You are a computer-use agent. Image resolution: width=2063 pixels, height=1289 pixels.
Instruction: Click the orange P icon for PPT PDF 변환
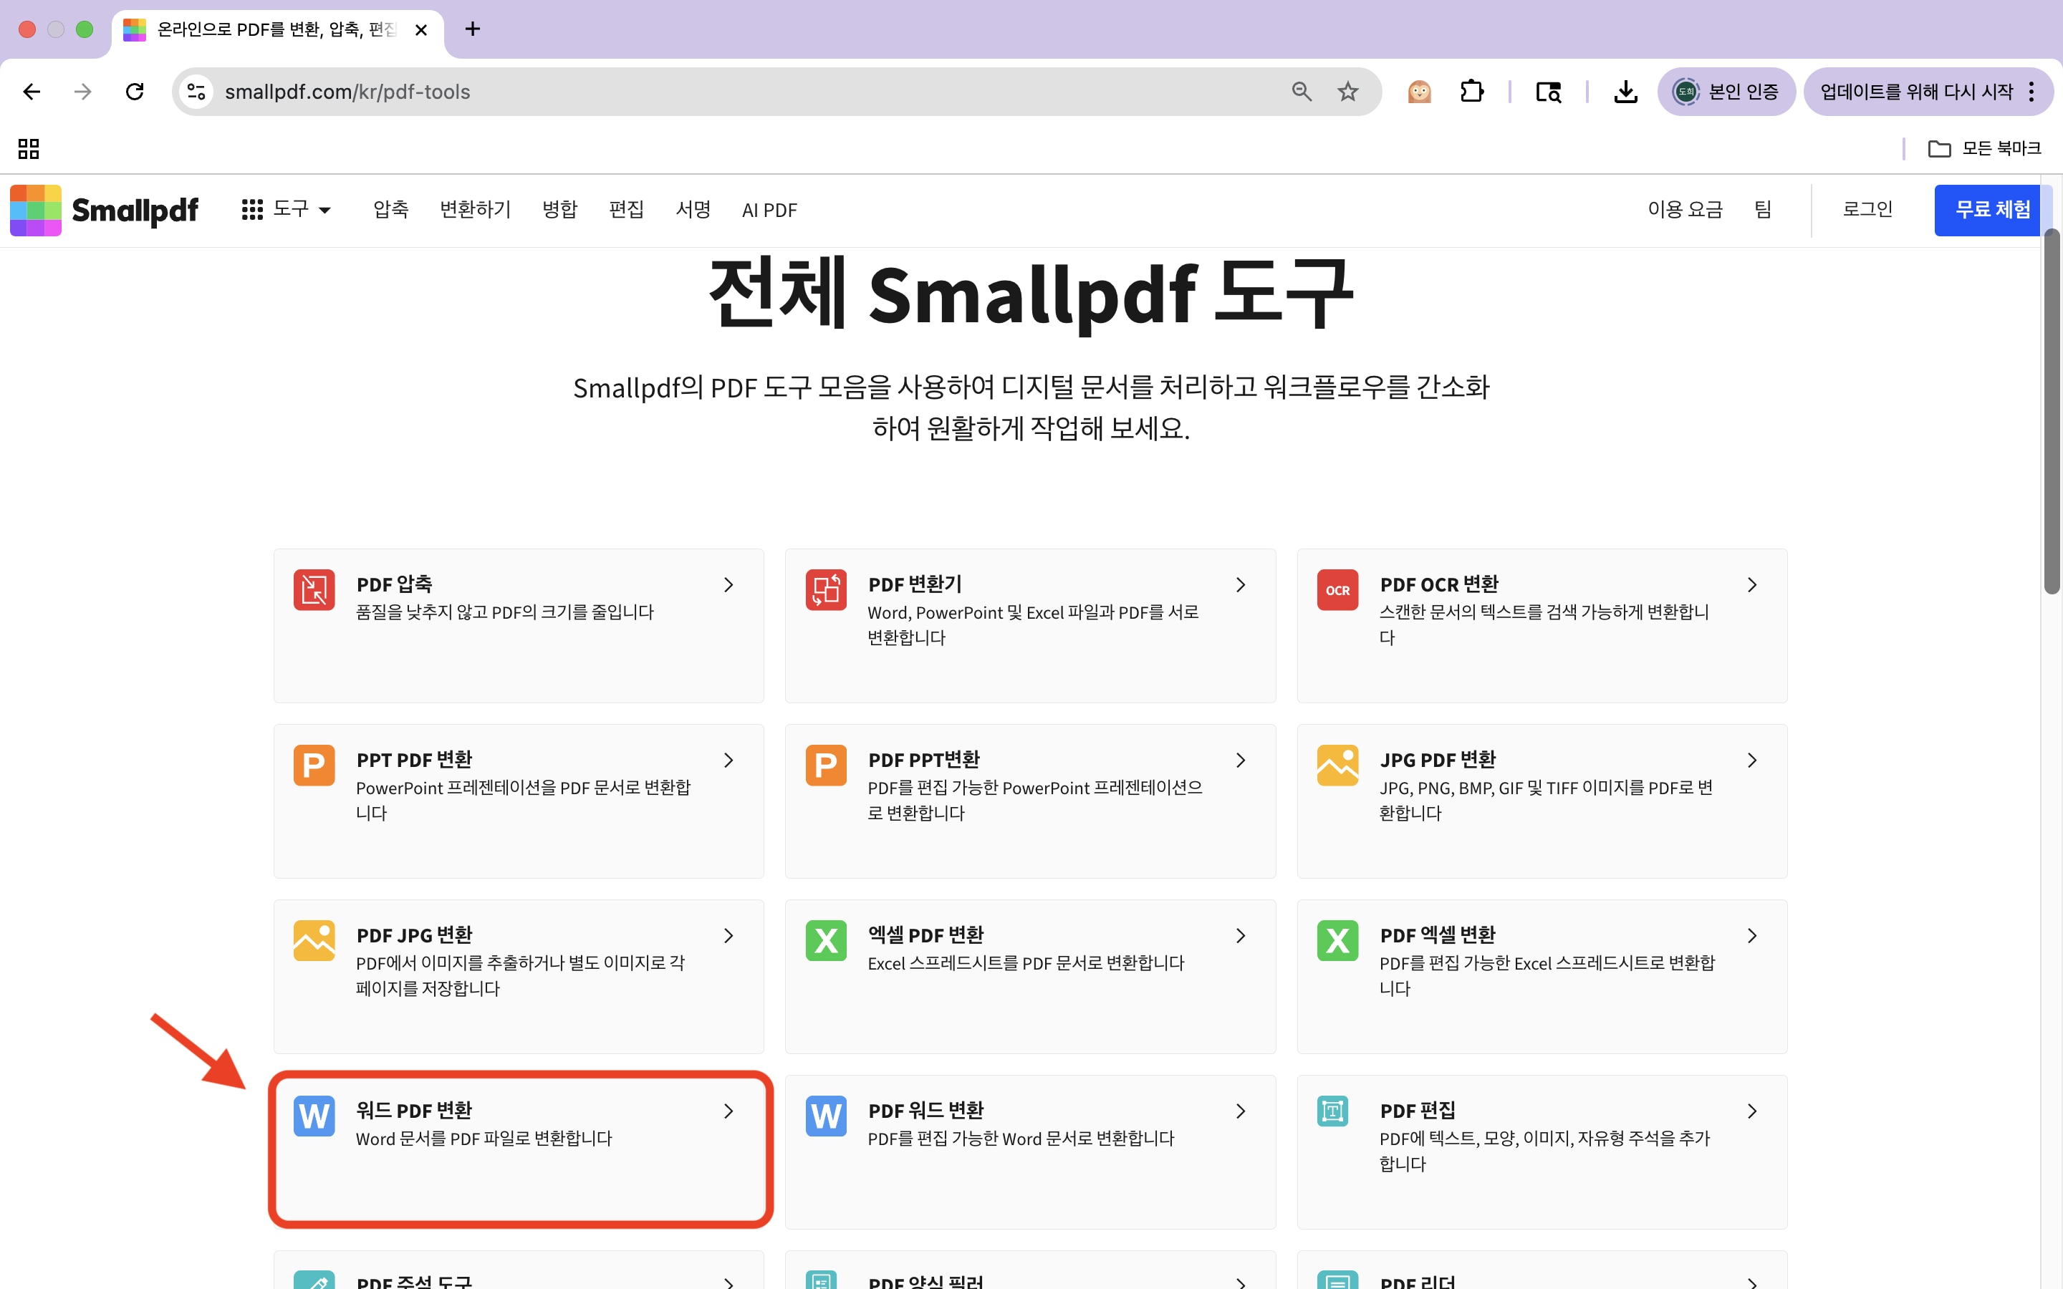click(314, 765)
